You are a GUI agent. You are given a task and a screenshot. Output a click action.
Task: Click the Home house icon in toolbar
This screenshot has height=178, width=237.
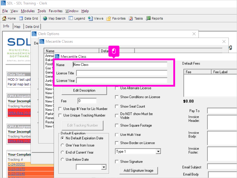(4, 18)
